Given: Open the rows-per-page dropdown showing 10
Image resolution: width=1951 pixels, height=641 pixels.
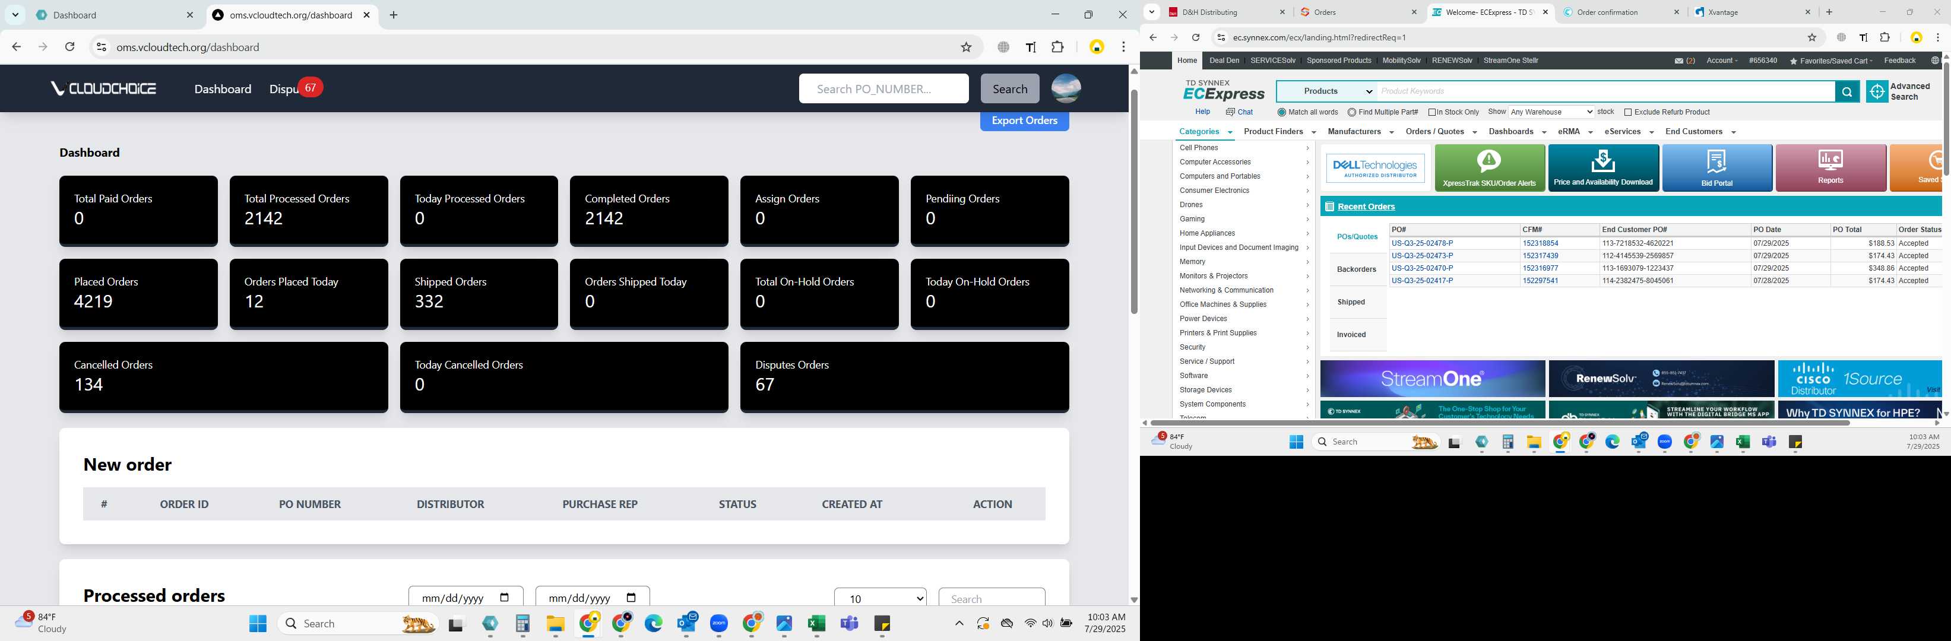Looking at the screenshot, I should click(x=879, y=598).
